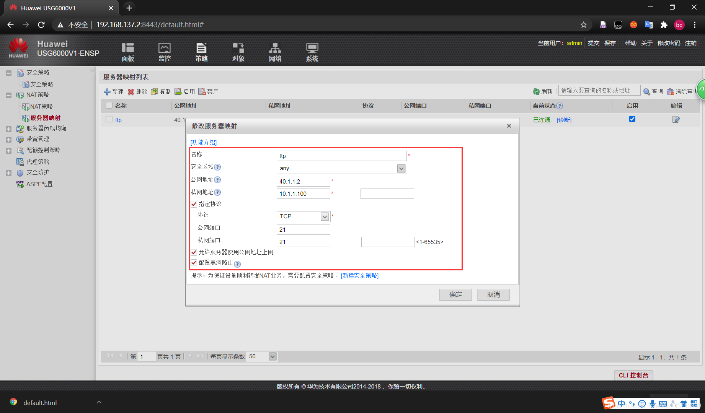
Task: Click the 公网地址 40.1.1.2 field
Action: [x=303, y=181]
